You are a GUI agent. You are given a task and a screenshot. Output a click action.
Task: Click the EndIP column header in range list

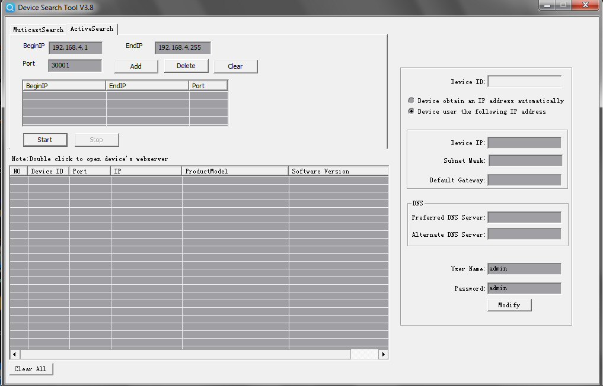(x=147, y=86)
